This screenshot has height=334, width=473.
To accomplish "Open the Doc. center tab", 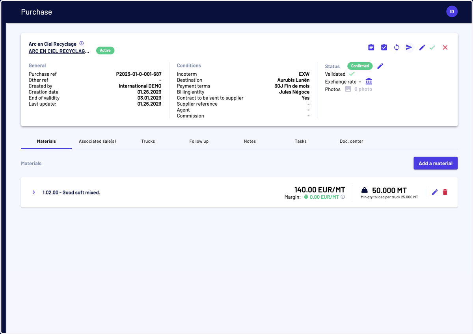I will pos(352,141).
